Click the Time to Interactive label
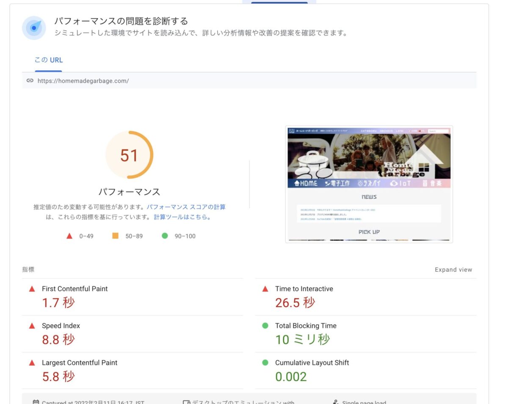Screen dimensions: 508x404 [x=304, y=289]
